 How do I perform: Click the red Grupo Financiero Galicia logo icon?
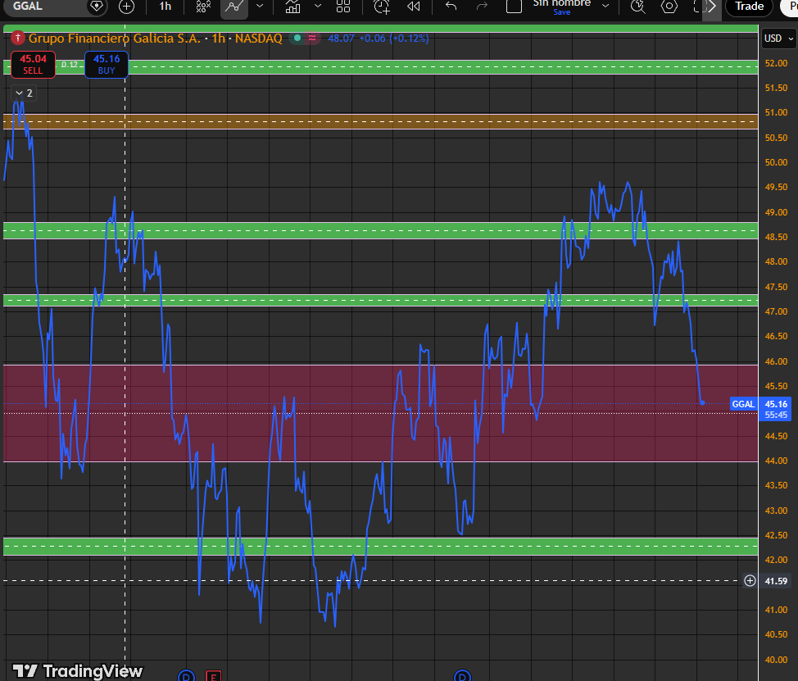point(18,38)
